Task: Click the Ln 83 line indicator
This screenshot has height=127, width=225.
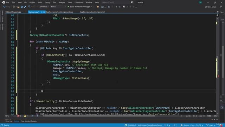Action: (x=188, y=116)
